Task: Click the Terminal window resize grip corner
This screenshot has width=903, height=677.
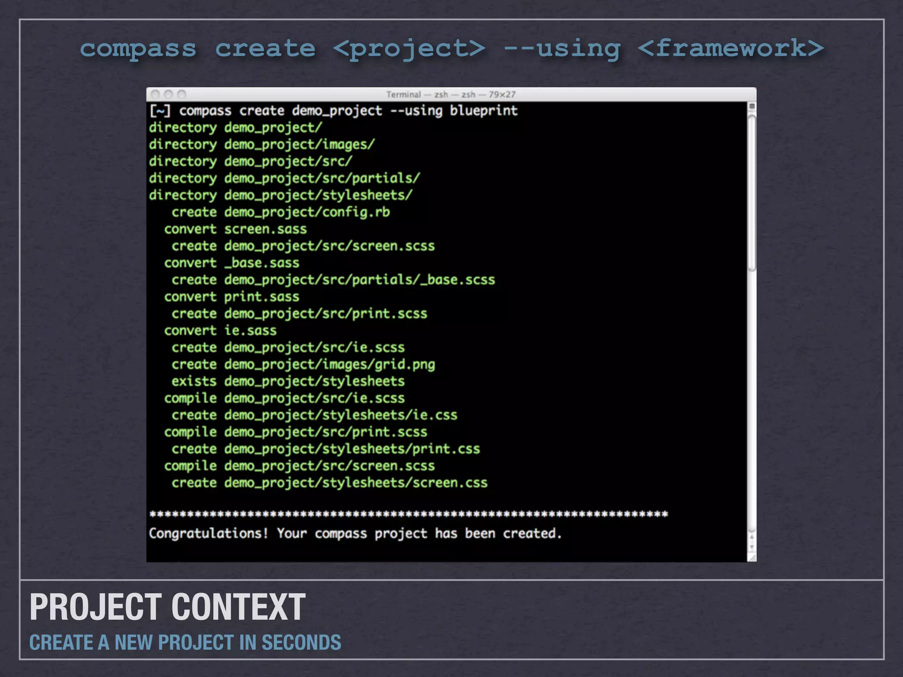Action: [752, 558]
